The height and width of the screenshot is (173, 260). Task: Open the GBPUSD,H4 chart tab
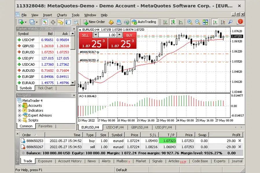(140, 127)
